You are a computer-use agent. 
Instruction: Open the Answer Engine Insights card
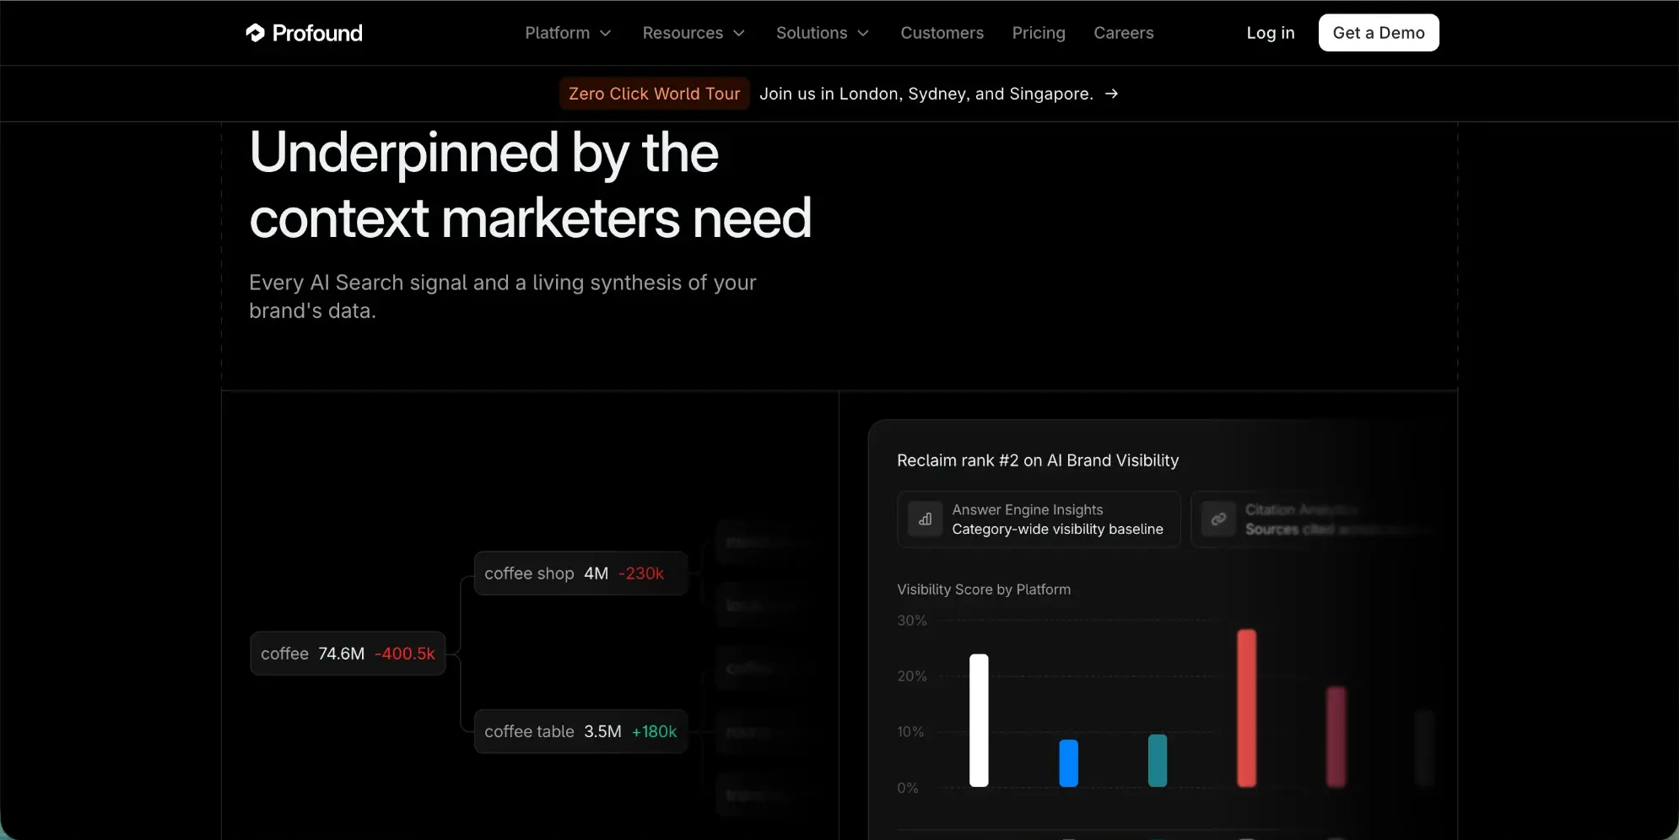pos(1039,520)
